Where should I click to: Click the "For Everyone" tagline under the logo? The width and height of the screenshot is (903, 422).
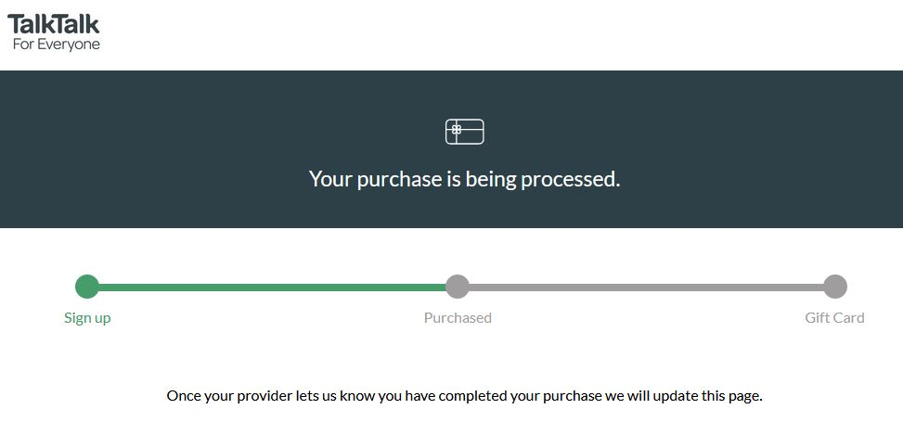56,44
